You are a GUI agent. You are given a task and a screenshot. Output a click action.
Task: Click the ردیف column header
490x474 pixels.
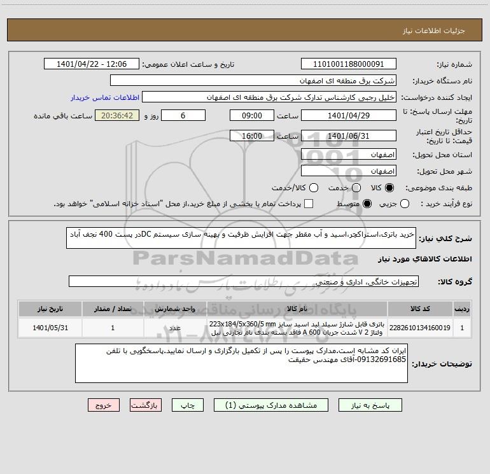click(462, 309)
